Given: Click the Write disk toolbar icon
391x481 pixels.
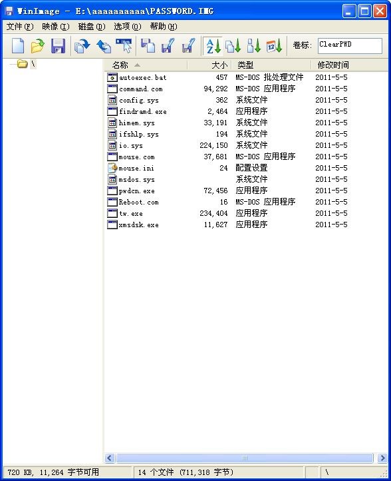Looking at the screenshot, I should (104, 46).
